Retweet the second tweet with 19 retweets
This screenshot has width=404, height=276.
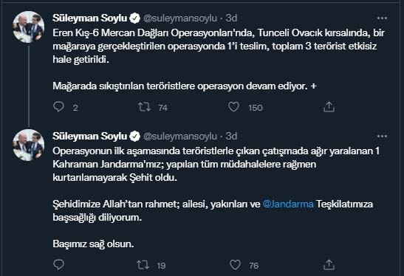[x=143, y=265]
